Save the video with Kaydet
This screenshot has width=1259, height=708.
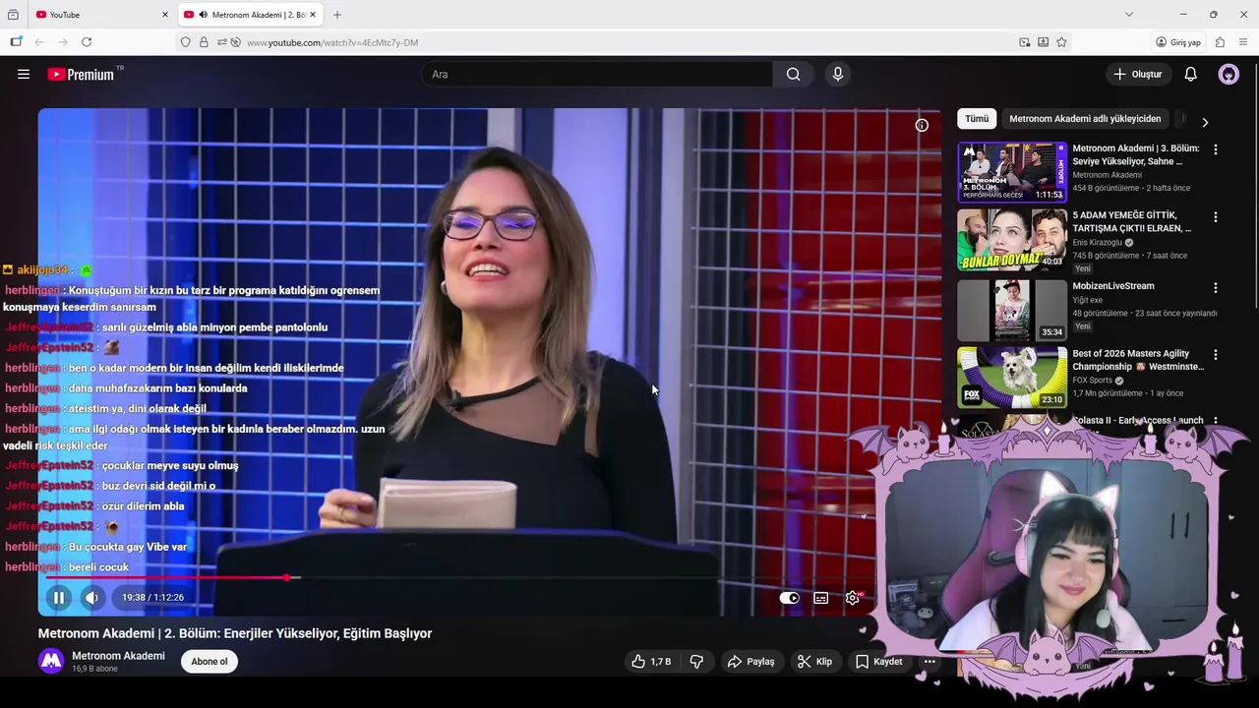pyautogui.click(x=878, y=662)
